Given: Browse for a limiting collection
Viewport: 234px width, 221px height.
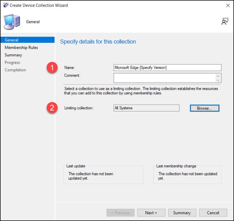Looking at the screenshot, I should pos(204,108).
